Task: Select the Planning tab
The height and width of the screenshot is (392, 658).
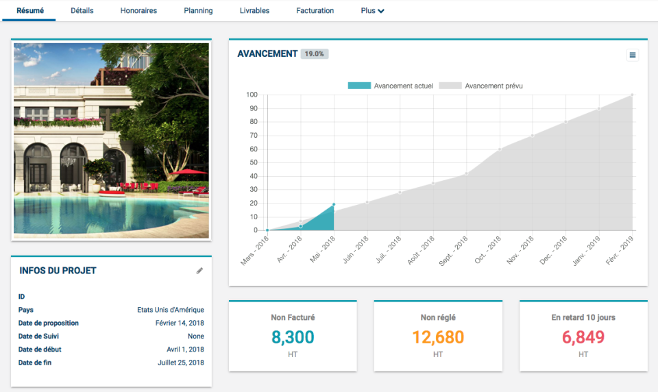Action: [198, 10]
